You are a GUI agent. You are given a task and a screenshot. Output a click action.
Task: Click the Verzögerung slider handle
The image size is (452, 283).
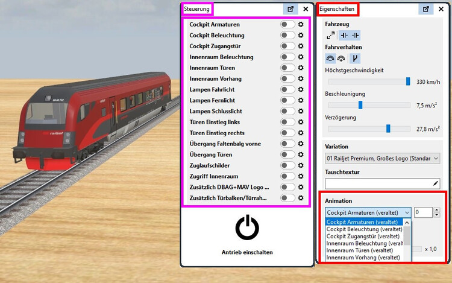388,129
